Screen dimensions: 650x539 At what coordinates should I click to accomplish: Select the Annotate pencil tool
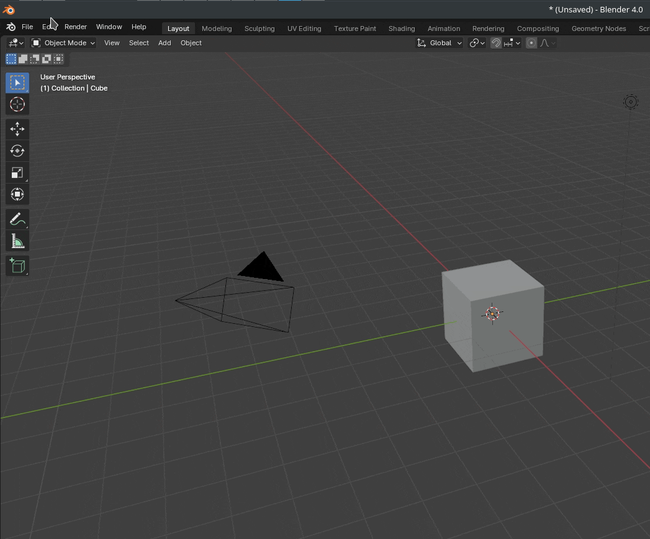click(17, 219)
